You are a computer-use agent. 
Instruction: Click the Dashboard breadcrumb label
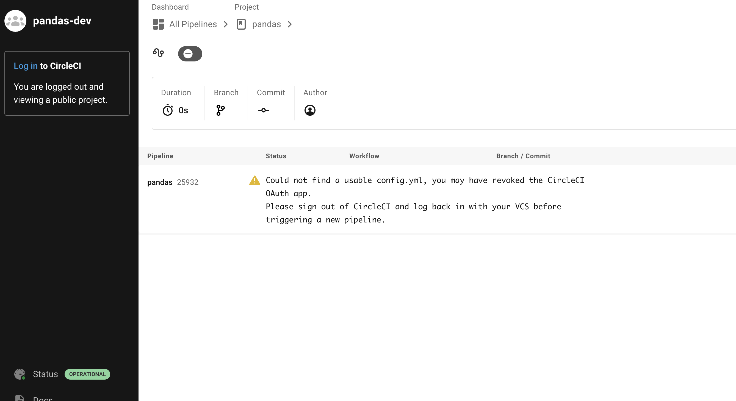[x=170, y=7]
